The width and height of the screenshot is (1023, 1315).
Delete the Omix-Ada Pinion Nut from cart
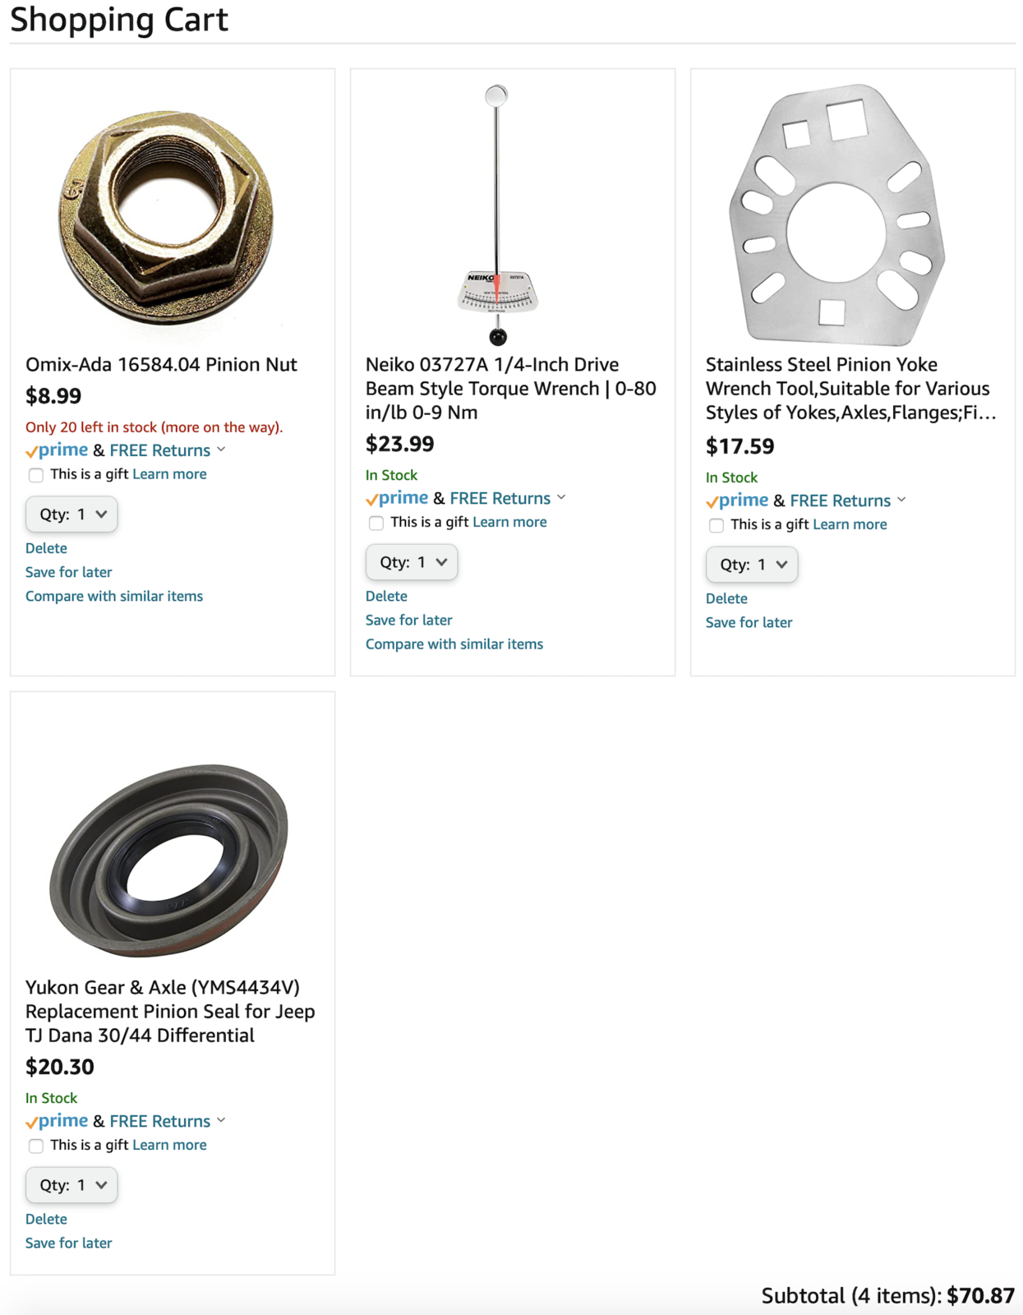(x=46, y=548)
